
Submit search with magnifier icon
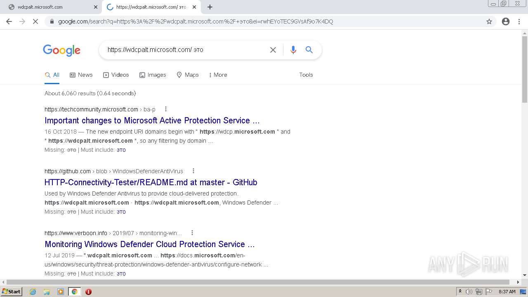309,50
